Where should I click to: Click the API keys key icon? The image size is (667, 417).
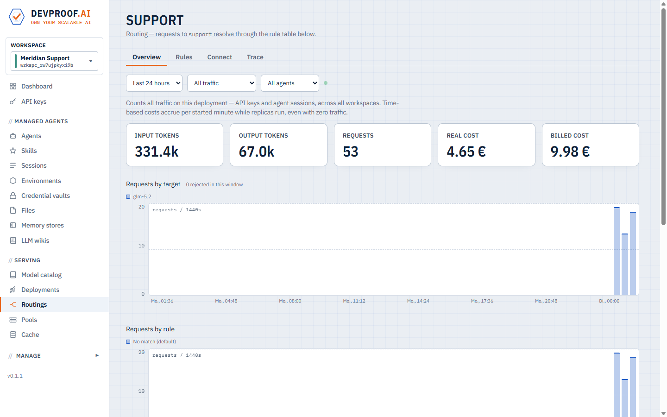tap(13, 101)
